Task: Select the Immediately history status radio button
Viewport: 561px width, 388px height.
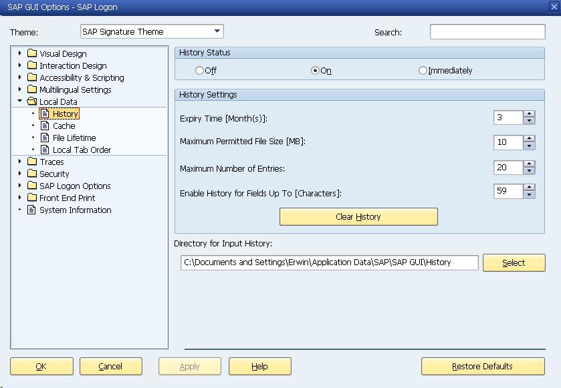Action: point(423,70)
